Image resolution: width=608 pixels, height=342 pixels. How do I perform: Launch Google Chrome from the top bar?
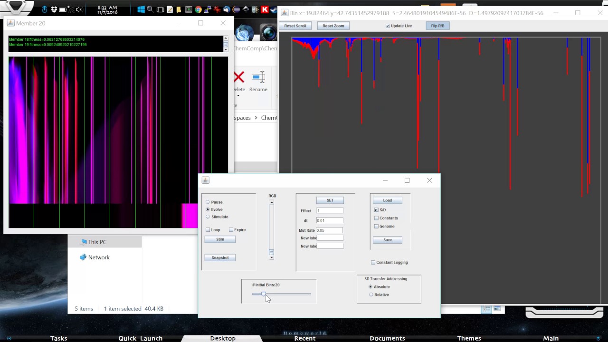pos(198,9)
